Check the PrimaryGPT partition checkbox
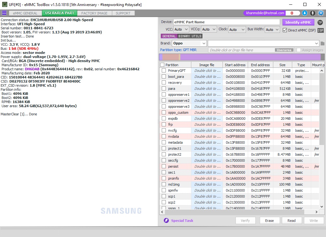Screen dimensions: 326x237 [x=164, y=71]
